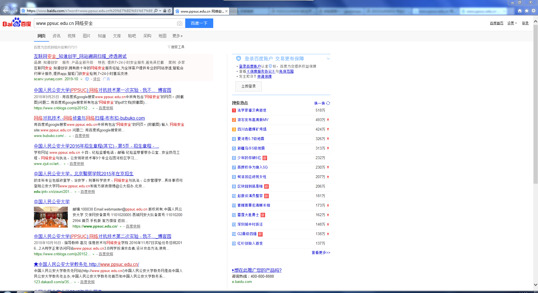The image size is (538, 293).
Task: Open the 搜索工具 filter
Action: point(176,47)
